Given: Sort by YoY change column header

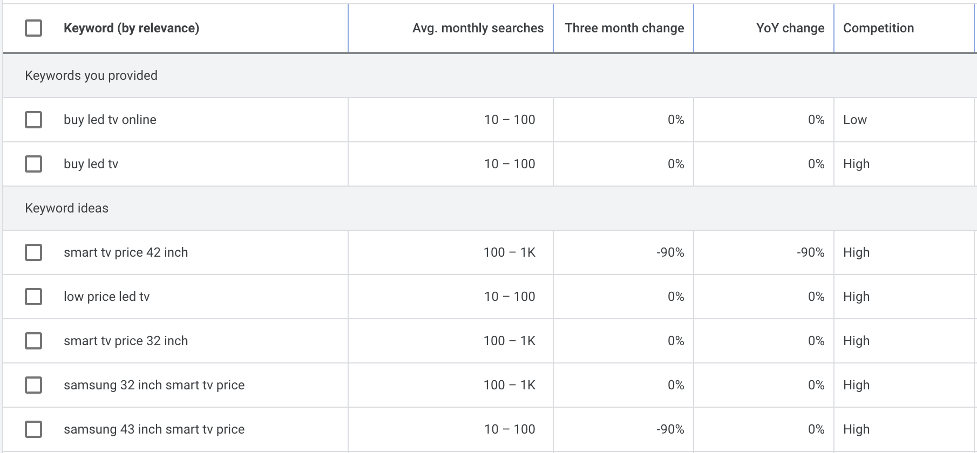Looking at the screenshot, I should tap(790, 28).
